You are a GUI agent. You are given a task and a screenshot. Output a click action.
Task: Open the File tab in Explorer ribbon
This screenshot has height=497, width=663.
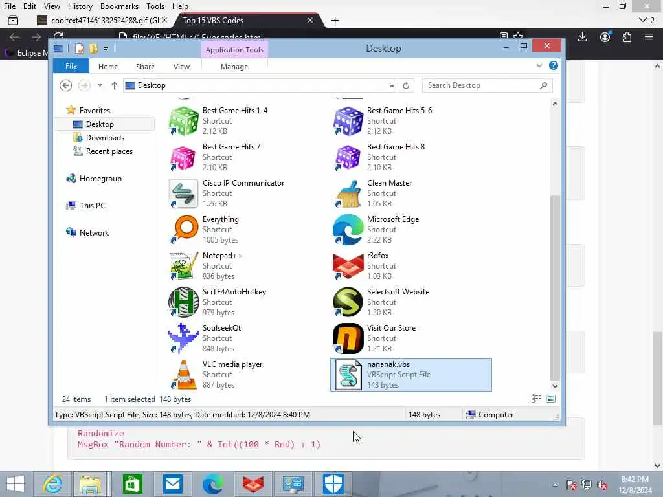click(71, 66)
